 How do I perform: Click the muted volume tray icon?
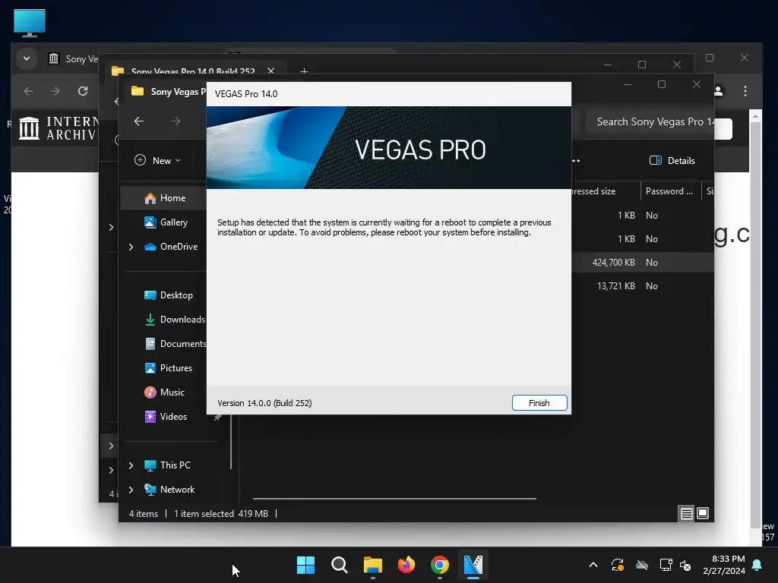(x=686, y=565)
